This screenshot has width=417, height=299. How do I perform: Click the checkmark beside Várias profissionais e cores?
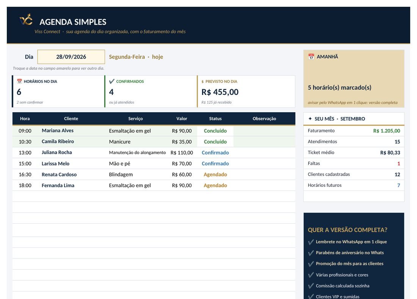coord(311,275)
